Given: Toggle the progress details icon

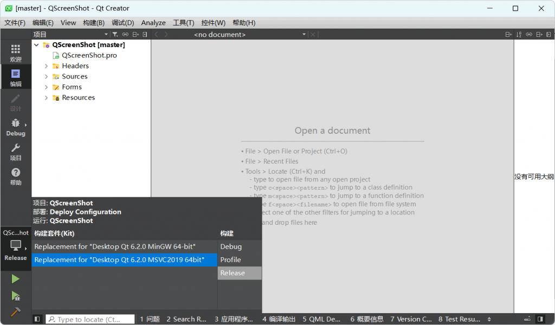Looking at the screenshot, I should point(527,319).
